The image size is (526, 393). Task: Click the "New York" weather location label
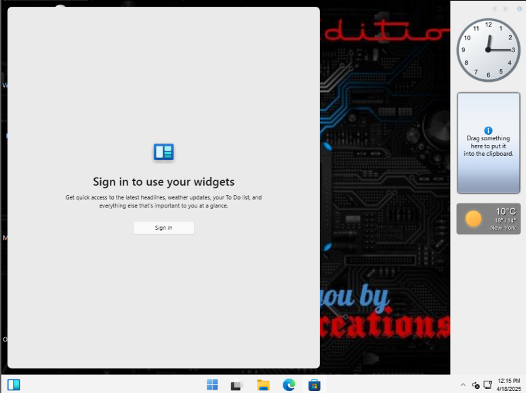pyautogui.click(x=503, y=228)
